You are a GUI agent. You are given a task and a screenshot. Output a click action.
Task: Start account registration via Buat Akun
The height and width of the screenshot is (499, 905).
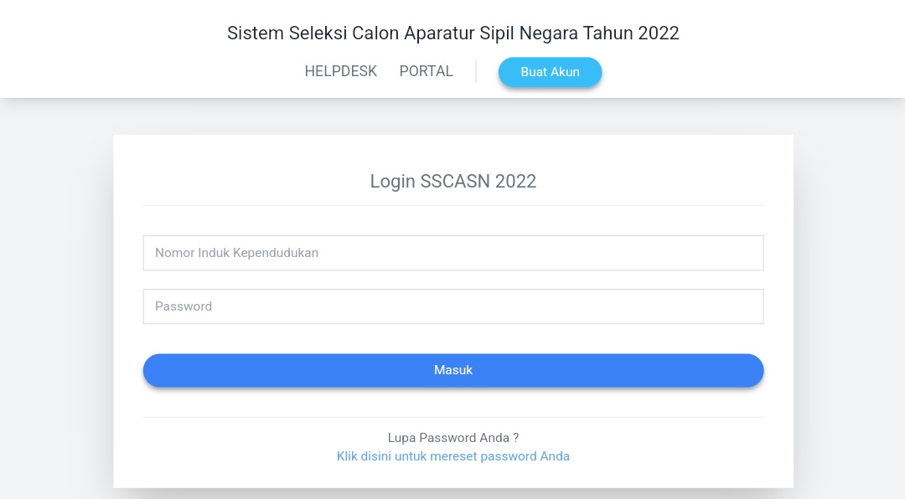coord(550,72)
